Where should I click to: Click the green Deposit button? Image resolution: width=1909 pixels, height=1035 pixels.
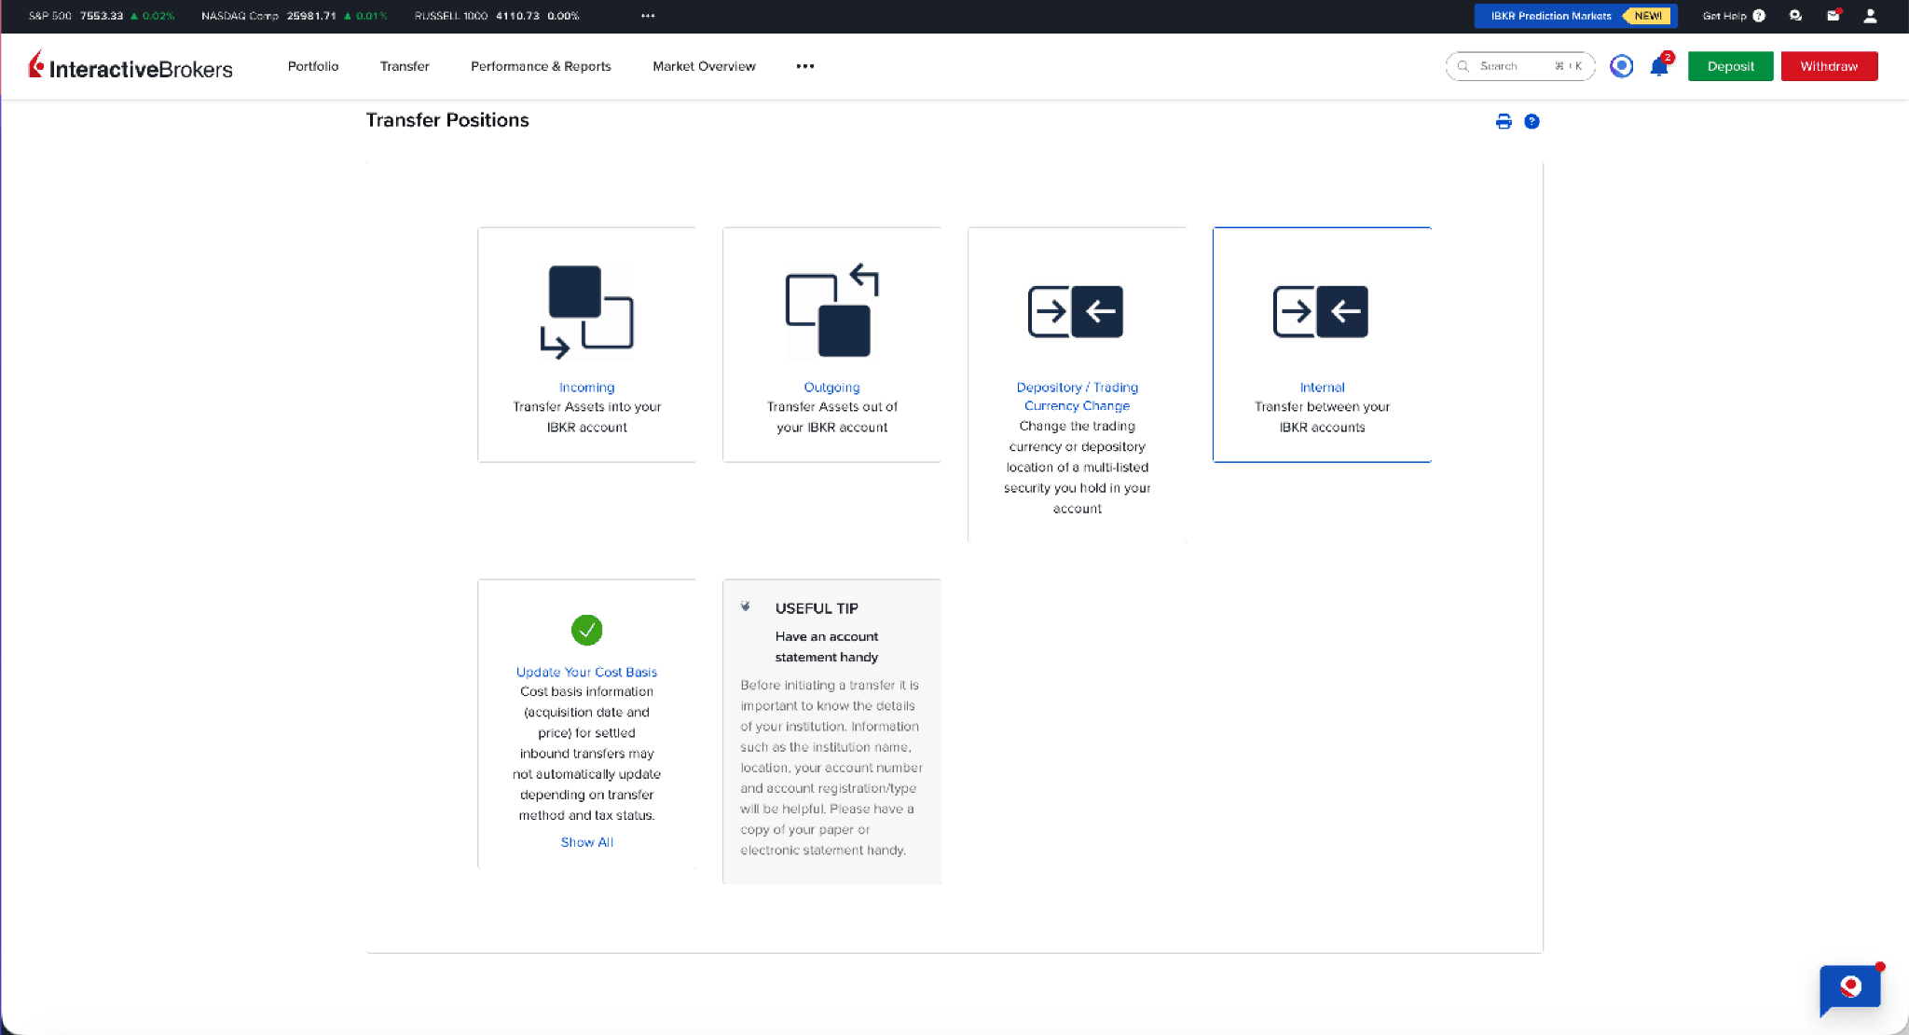point(1731,66)
